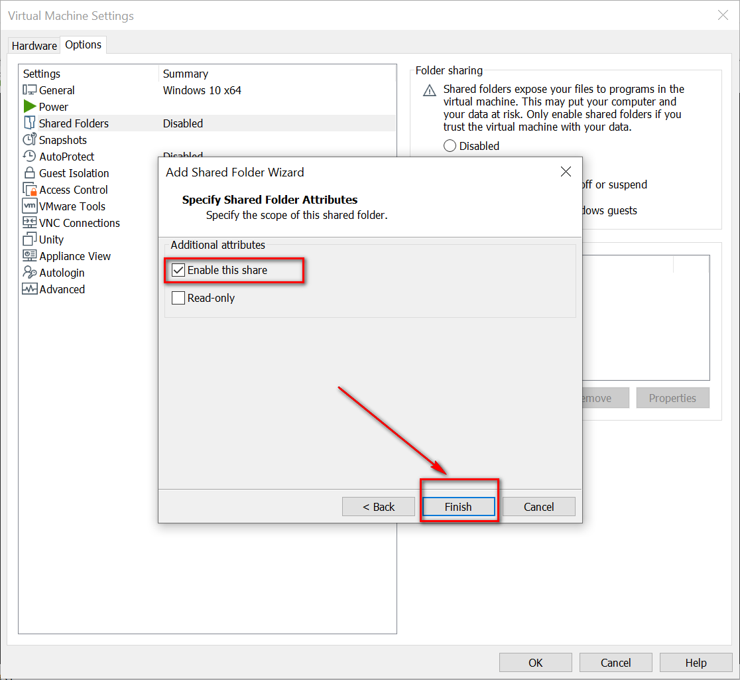
Task: Open Help in Virtual Machine Settings
Action: point(696,663)
